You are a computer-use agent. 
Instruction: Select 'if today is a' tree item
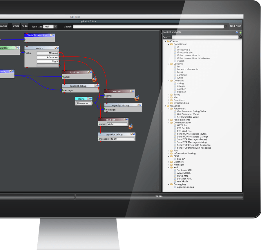point(184,50)
